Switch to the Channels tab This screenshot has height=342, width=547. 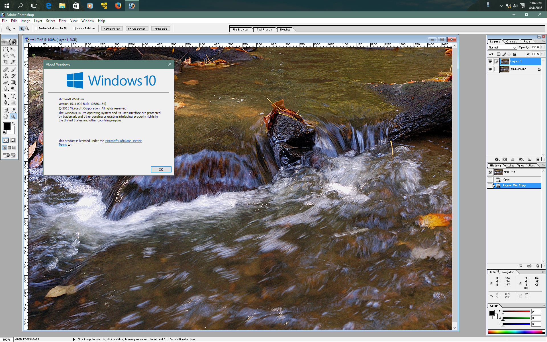pos(511,42)
